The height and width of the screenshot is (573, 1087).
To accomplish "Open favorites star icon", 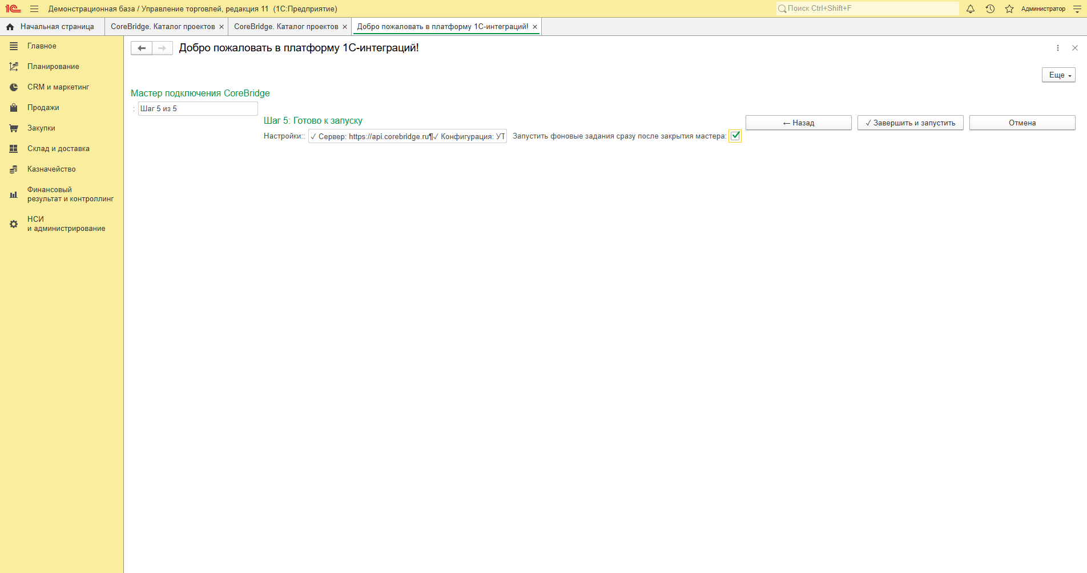I will [1009, 9].
